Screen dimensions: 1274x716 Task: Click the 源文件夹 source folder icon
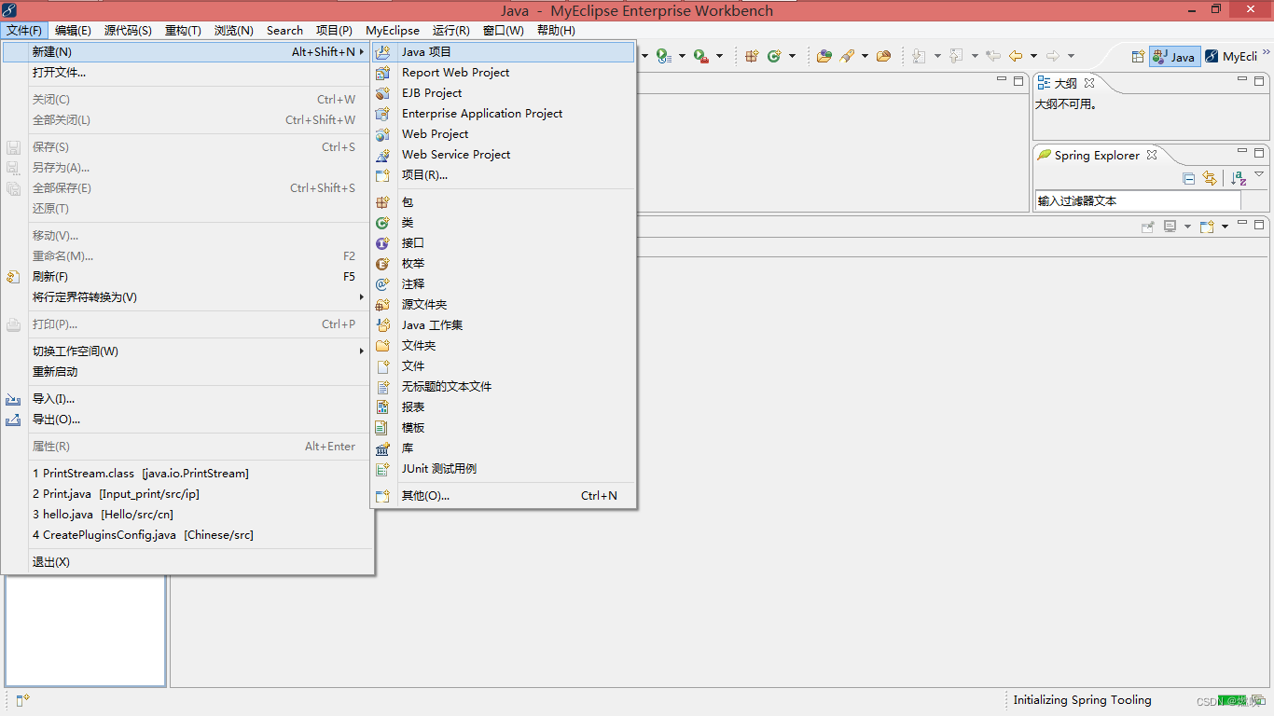coord(382,305)
